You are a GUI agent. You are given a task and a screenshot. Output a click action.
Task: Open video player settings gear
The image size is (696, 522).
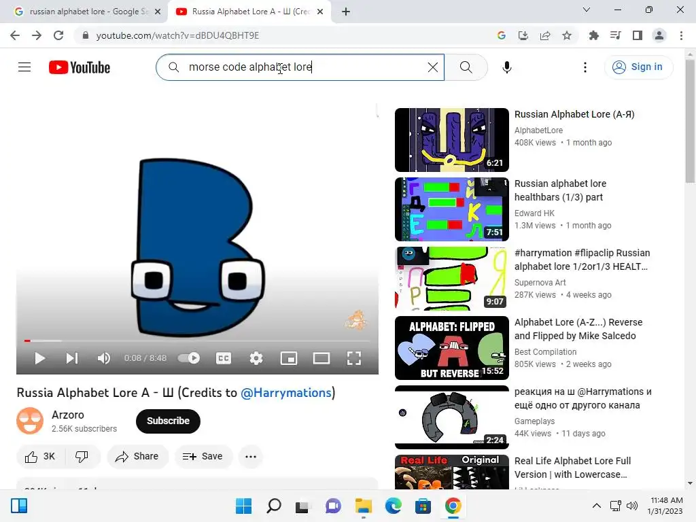(x=256, y=358)
